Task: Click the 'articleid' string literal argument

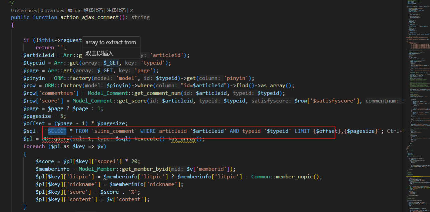Action: [168, 55]
